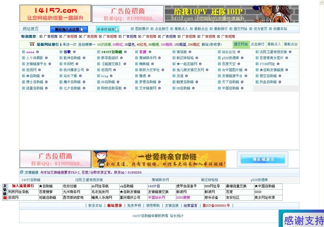The height and width of the screenshot is (227, 324).
Task: Click the info icon next to 友道
Action: pos(186,76)
